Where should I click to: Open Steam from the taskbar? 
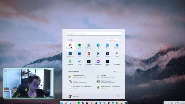[x=83, y=103]
